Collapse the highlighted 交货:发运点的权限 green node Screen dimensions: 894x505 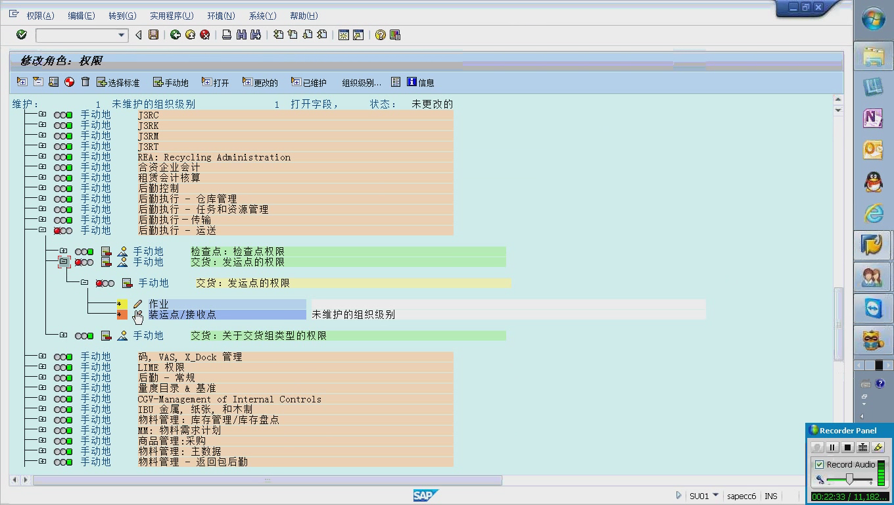pos(63,262)
